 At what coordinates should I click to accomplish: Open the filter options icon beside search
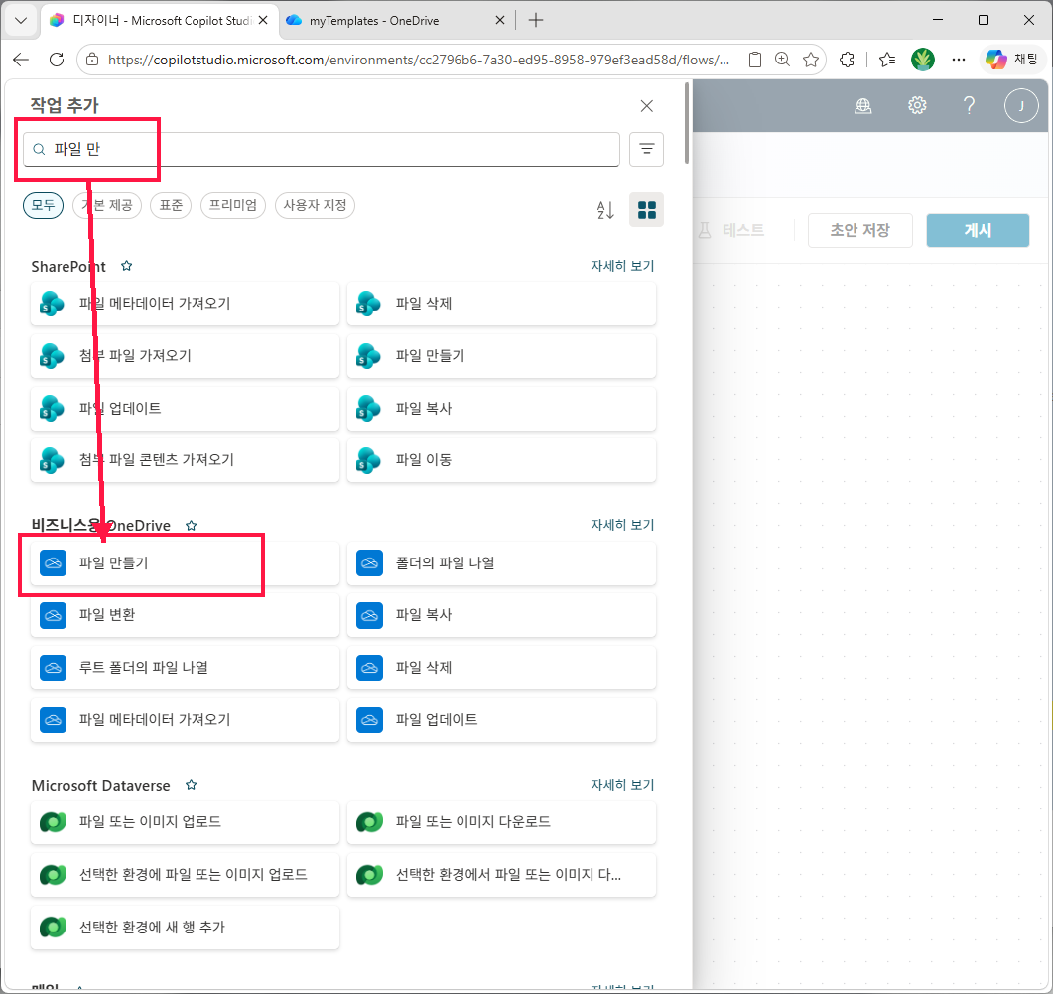click(646, 149)
